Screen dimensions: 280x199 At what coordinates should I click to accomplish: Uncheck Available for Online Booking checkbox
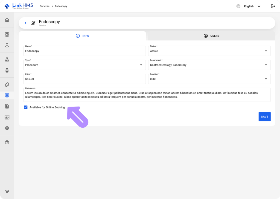(26, 107)
